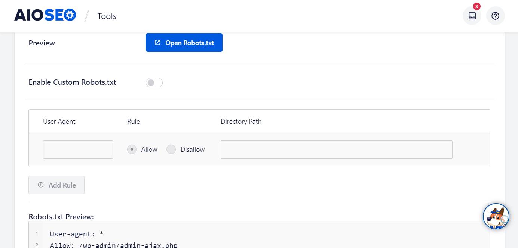Screen dimensions: 518x248
Task: Click the plus icon beside Add Rule
Action: tap(41, 185)
